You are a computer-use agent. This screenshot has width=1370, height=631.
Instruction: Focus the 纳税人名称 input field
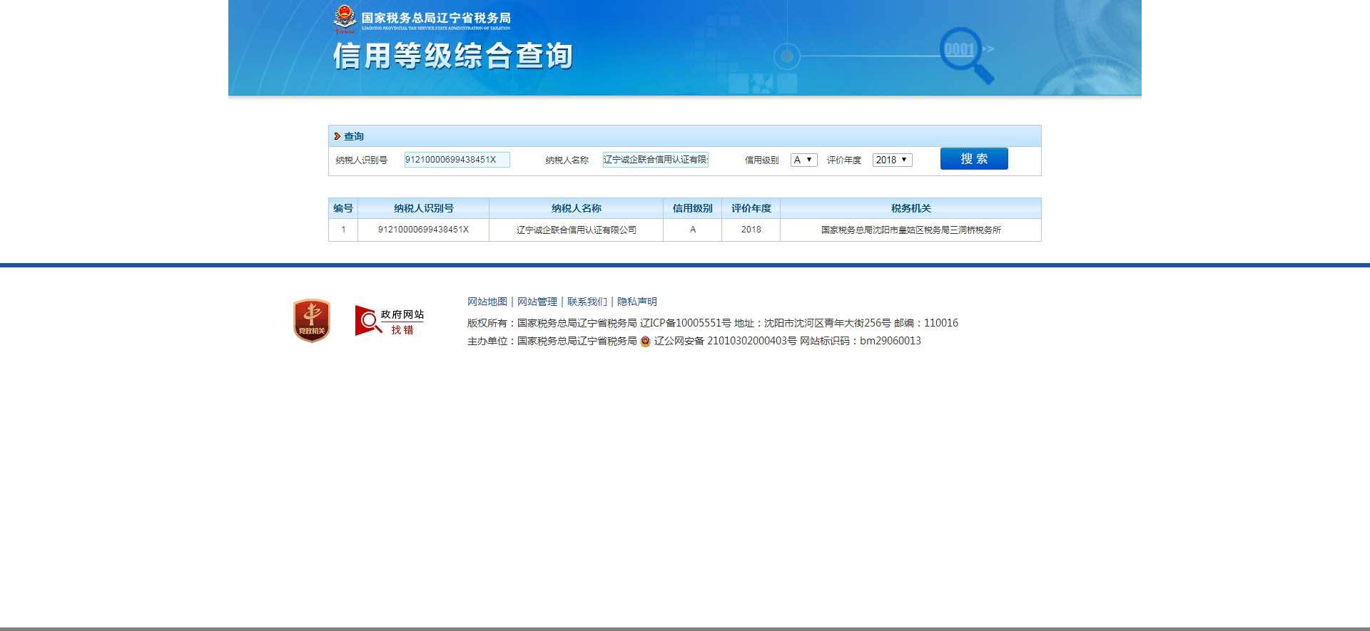coord(655,160)
